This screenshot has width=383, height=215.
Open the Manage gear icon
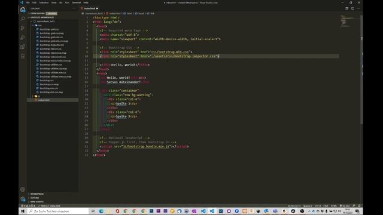[x=23, y=199]
